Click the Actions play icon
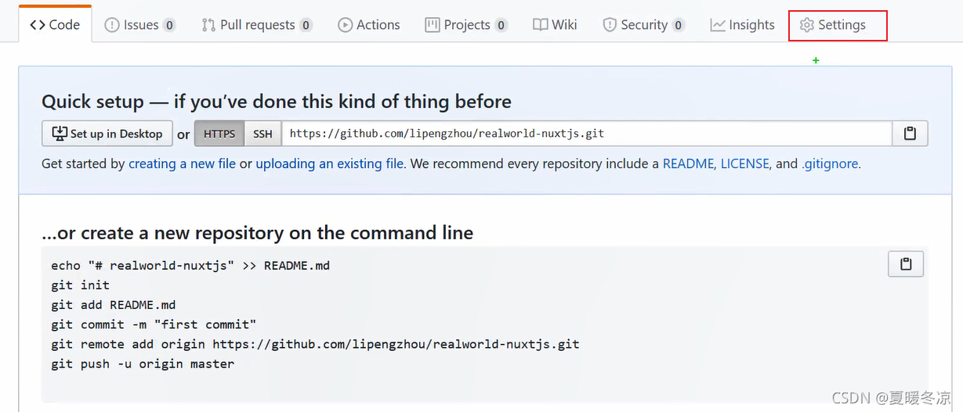This screenshot has width=963, height=412. pyautogui.click(x=345, y=25)
